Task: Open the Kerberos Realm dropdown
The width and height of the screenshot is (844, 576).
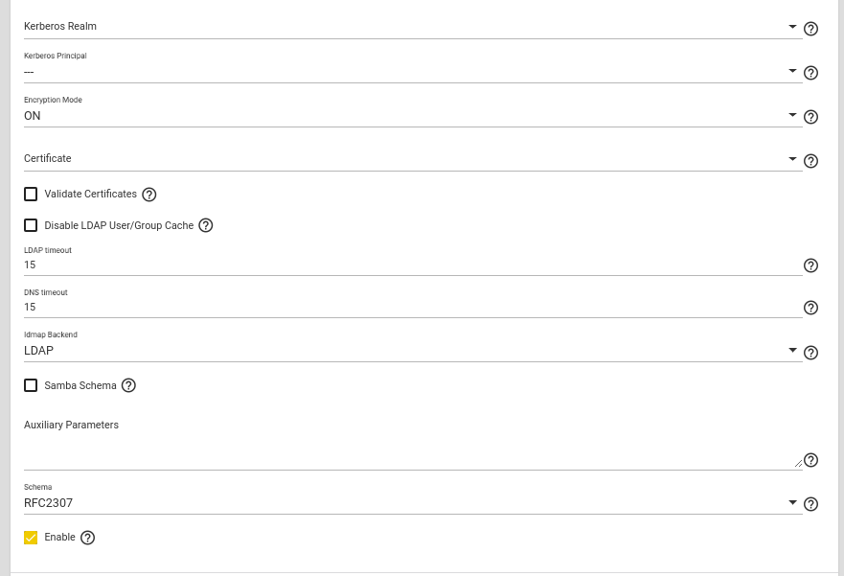Action: coord(412,27)
